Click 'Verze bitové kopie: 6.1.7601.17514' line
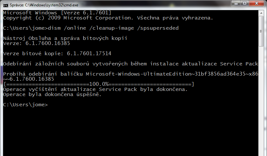 click(57, 54)
